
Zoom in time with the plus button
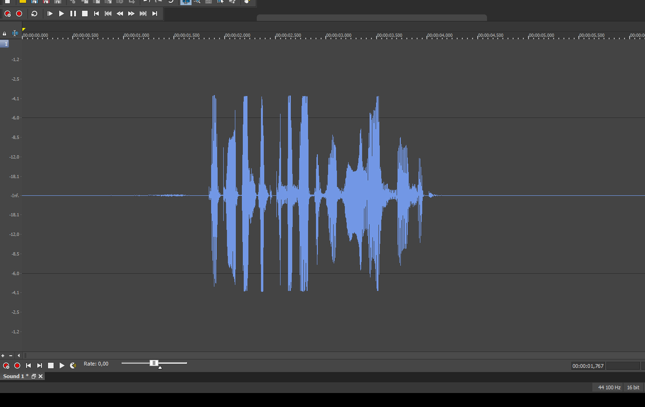coord(3,356)
